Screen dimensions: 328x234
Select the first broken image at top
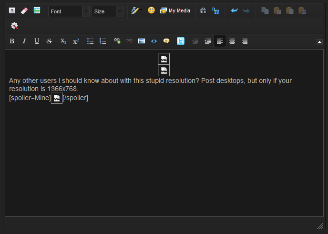point(164,59)
